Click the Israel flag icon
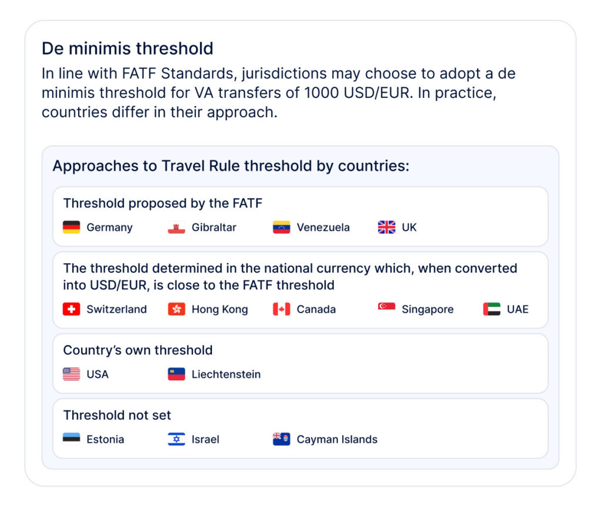This screenshot has width=601, height=507. point(176,439)
